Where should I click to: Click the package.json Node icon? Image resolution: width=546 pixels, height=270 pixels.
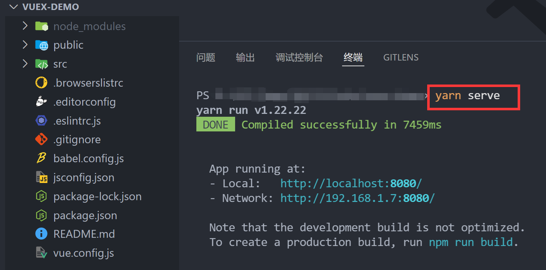pos(41,215)
